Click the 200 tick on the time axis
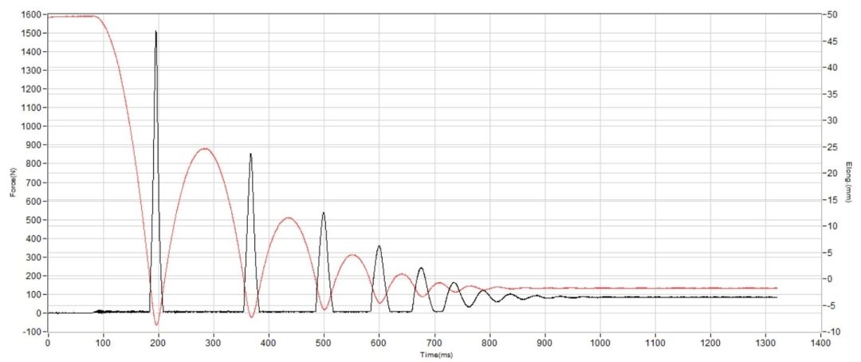 pos(158,342)
